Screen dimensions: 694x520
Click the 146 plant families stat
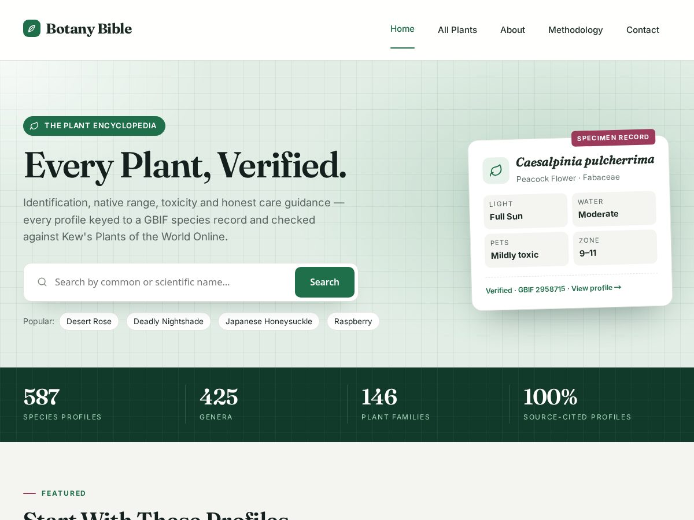(x=396, y=404)
